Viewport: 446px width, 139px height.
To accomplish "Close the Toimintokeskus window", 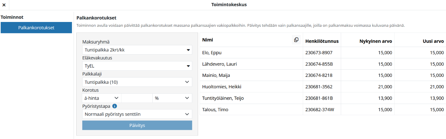I will (x=4, y=5).
